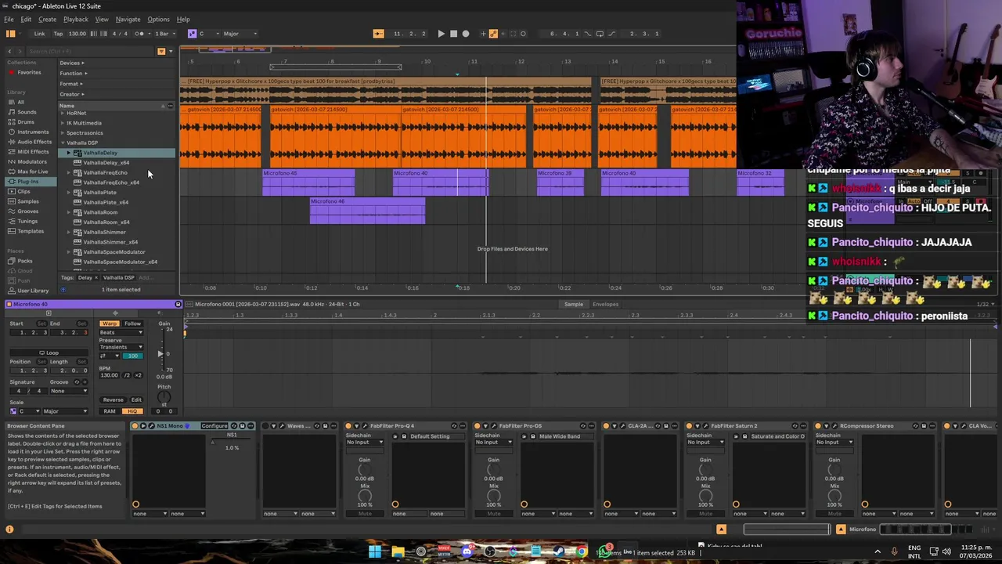Screen dimensions: 1002x564
Task: Toggle NS1 Mono device activator
Action: (135, 426)
